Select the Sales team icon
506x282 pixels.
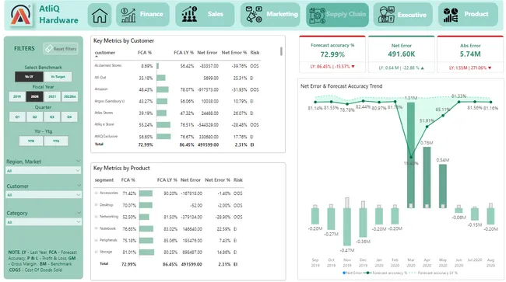[189, 15]
